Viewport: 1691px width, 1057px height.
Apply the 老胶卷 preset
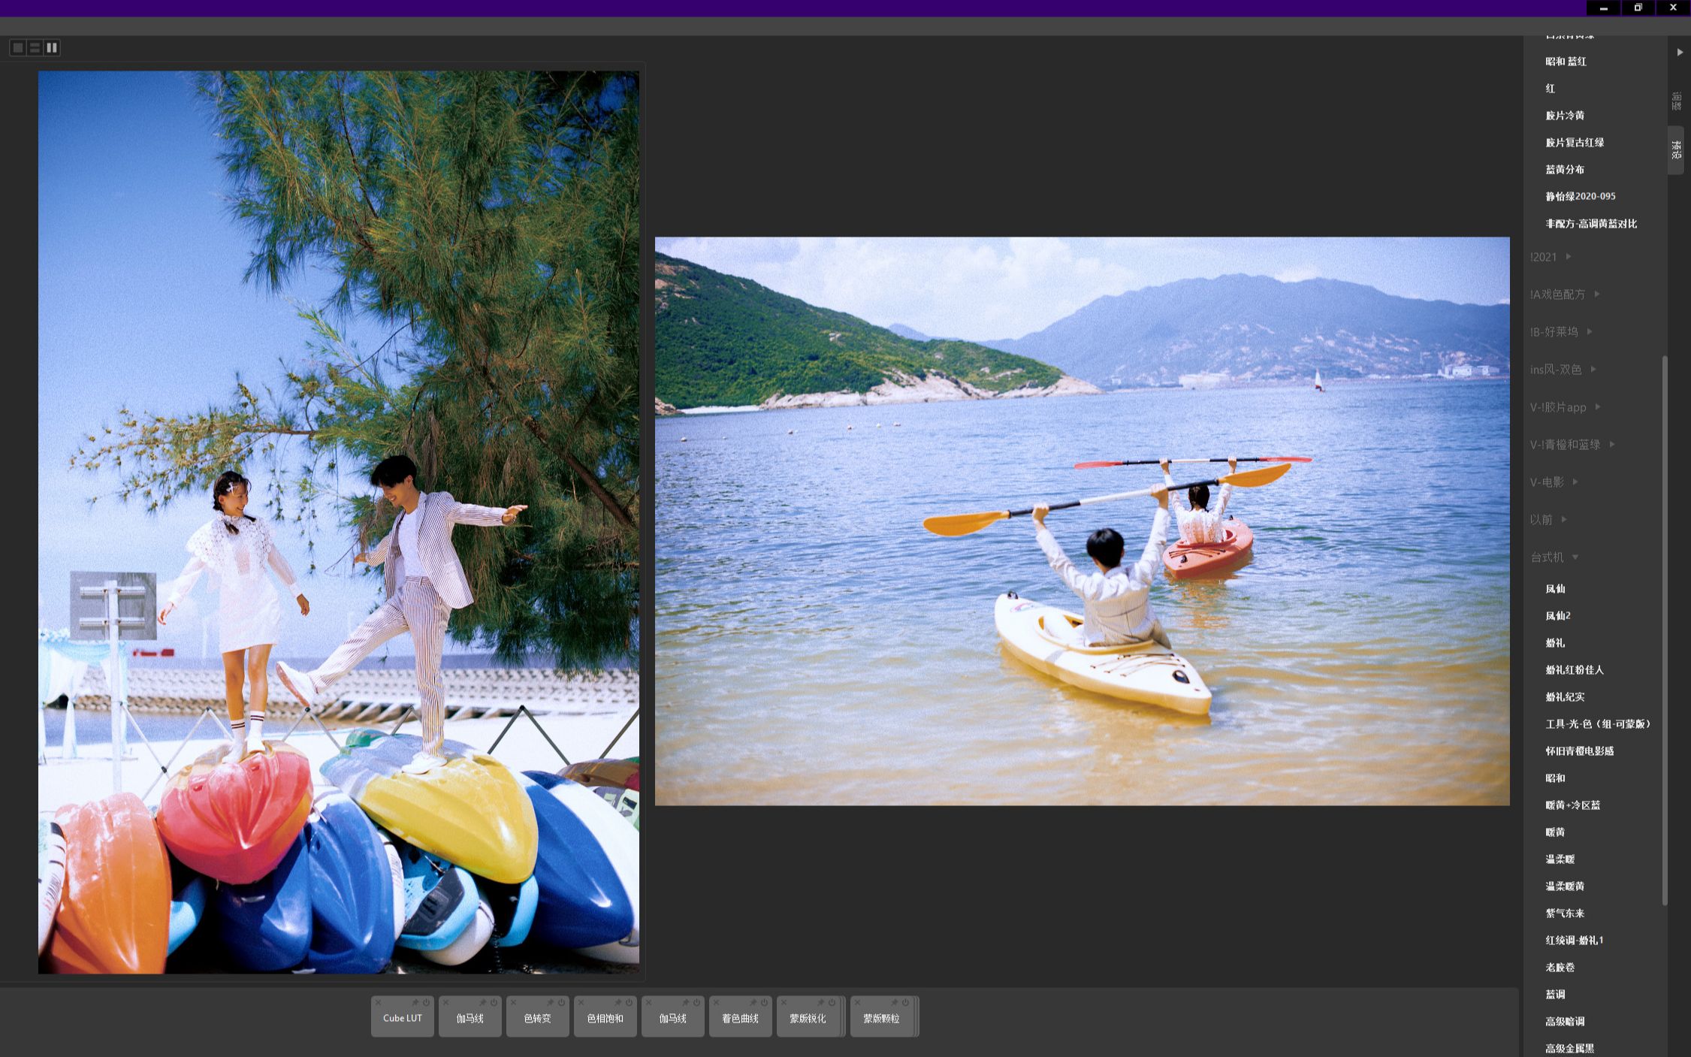tap(1560, 968)
